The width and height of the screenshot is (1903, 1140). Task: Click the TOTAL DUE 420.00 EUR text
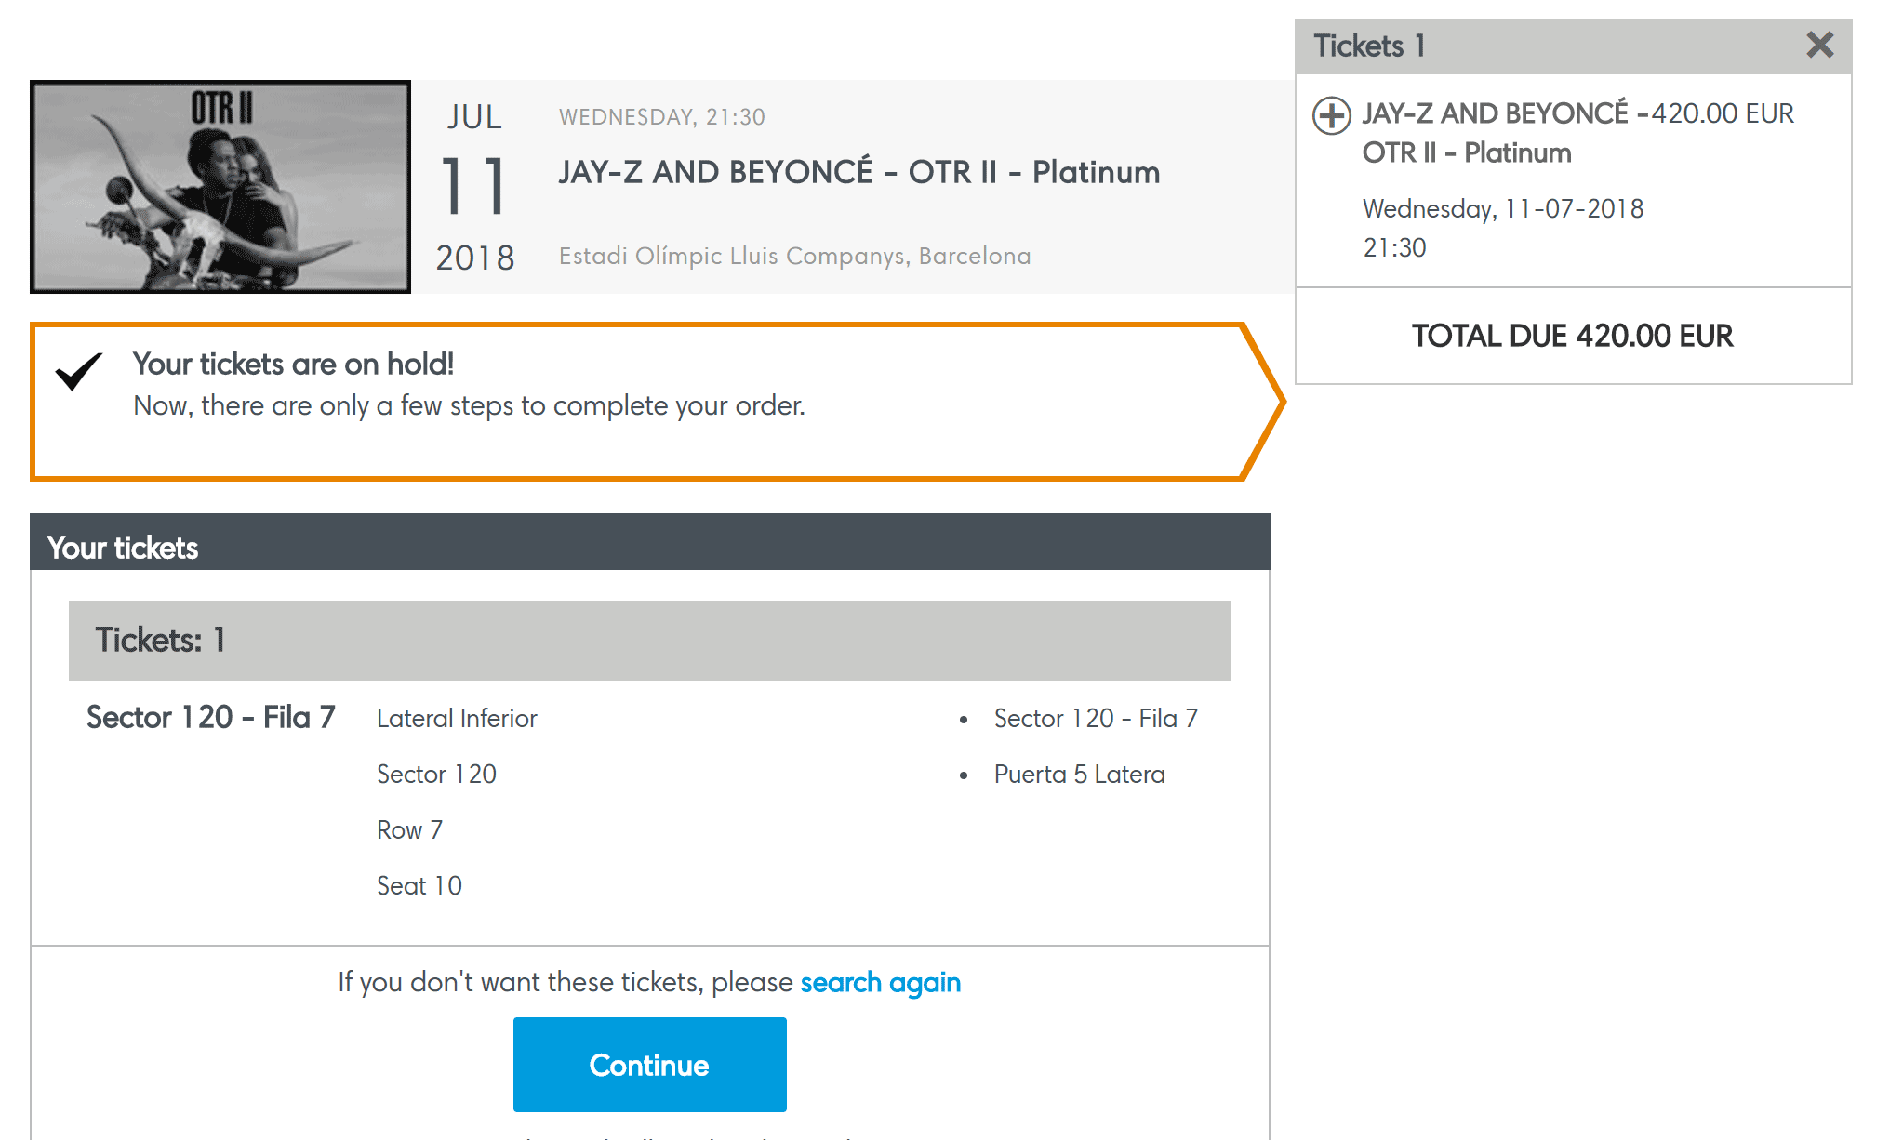click(x=1572, y=336)
